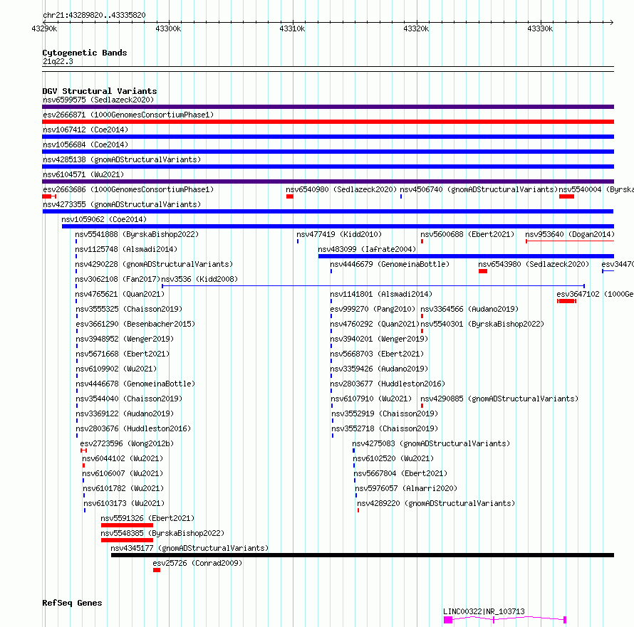Open LINC00322|NR_103713 RefSeq gene label
The width and height of the screenshot is (634, 627).
pyautogui.click(x=484, y=611)
